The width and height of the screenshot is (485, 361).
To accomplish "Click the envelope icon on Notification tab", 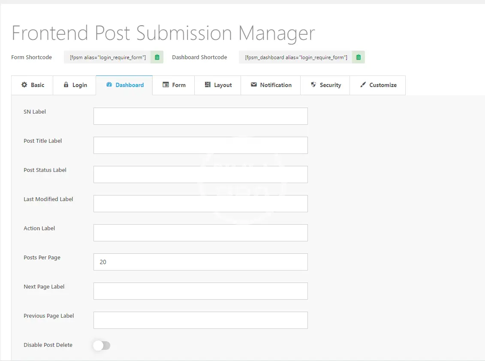I will click(x=254, y=85).
